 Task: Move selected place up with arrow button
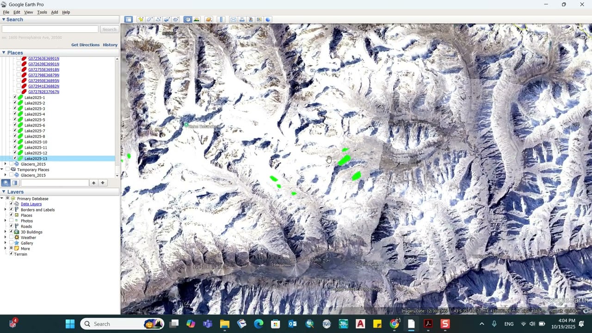point(93,183)
